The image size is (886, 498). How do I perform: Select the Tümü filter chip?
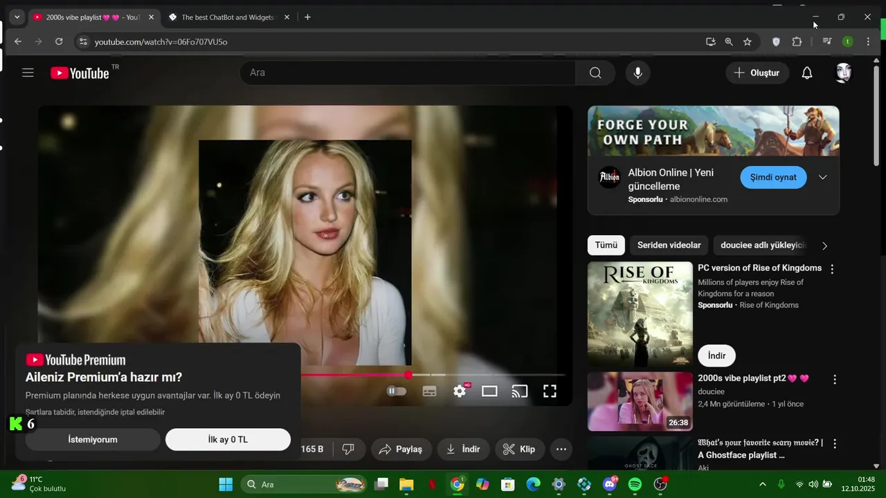[606, 245]
